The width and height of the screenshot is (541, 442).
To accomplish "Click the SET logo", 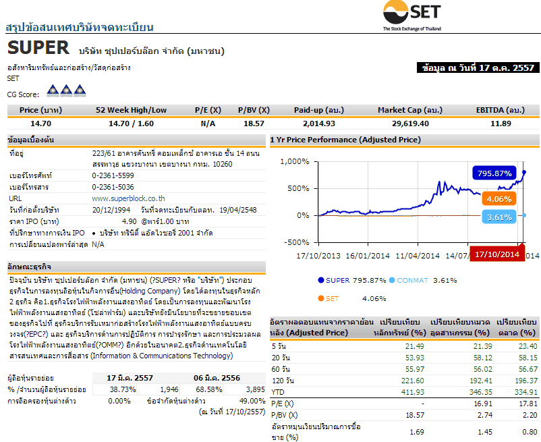I will pyautogui.click(x=412, y=16).
